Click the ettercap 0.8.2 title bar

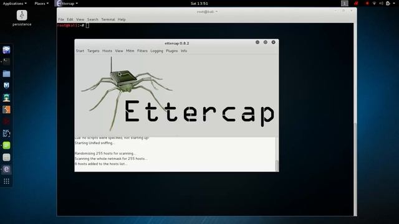pos(176,43)
